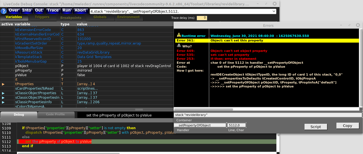The image size is (363, 154).
Task: Copy the error details with Copy button
Action: [x=347, y=126]
